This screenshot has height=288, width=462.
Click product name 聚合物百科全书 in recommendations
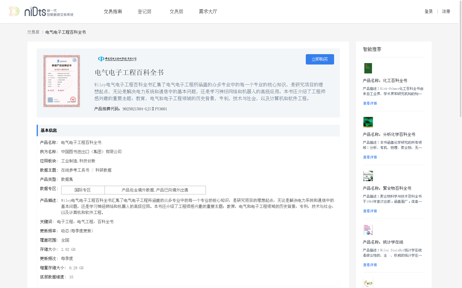point(397,188)
